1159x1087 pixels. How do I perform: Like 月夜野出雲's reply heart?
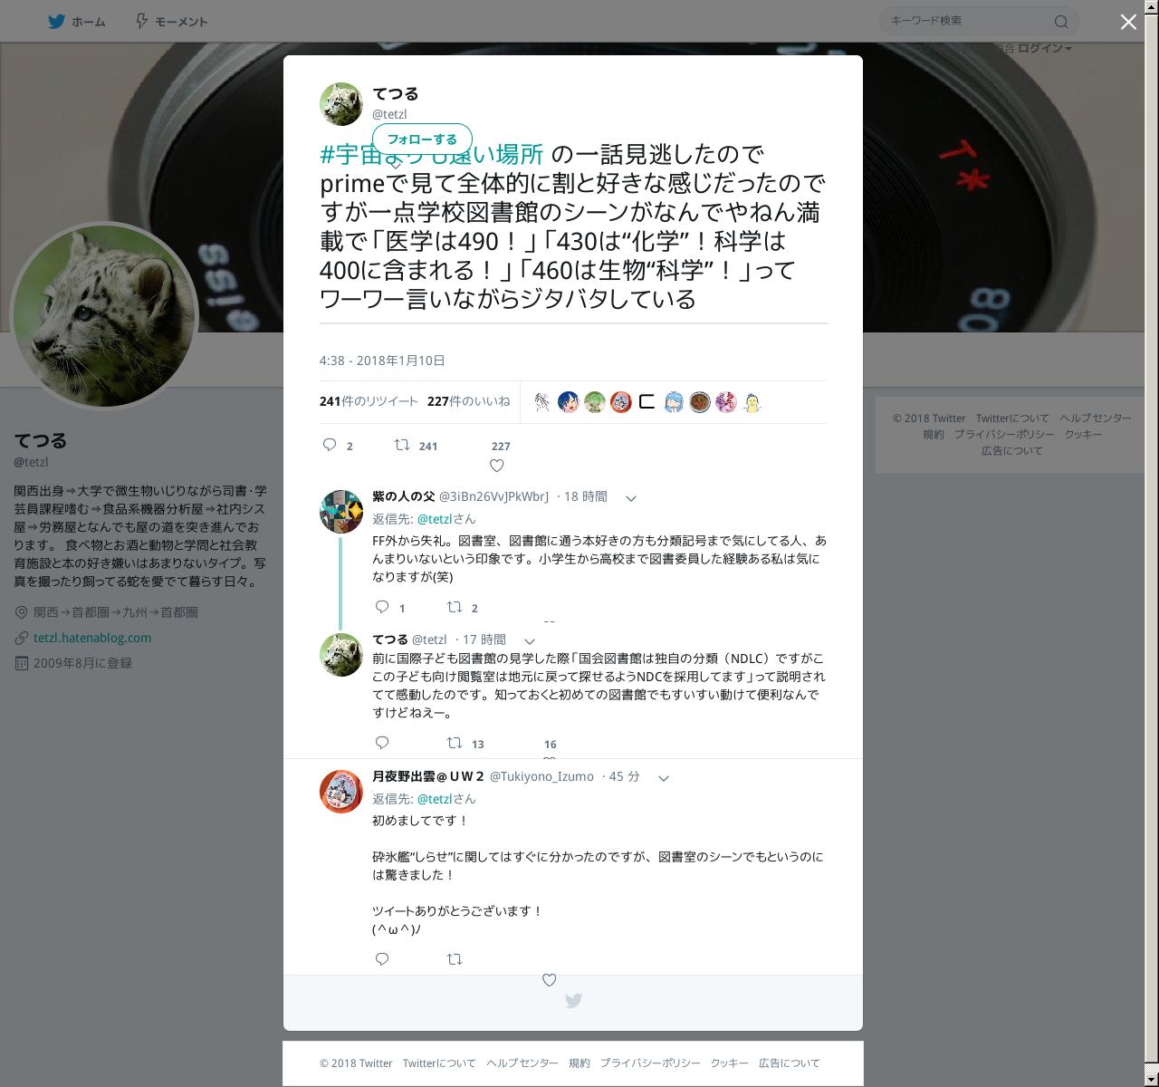(549, 980)
